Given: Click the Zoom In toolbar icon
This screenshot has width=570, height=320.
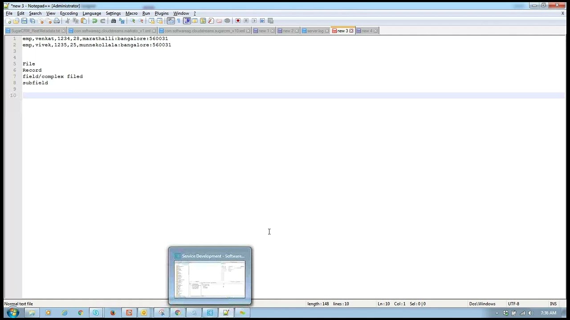Looking at the screenshot, I should coord(132,21).
